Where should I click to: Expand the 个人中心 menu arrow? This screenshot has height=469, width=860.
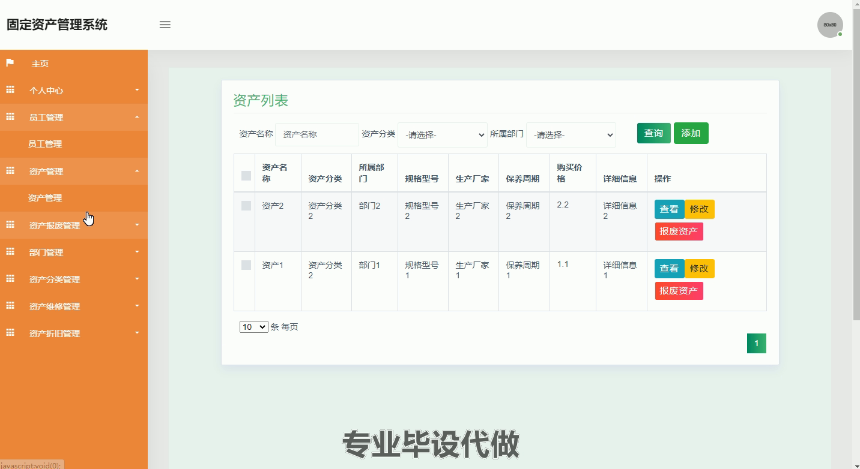pyautogui.click(x=137, y=90)
